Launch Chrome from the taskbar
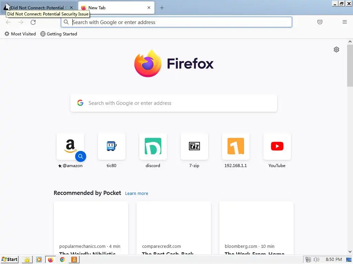 click(62, 260)
